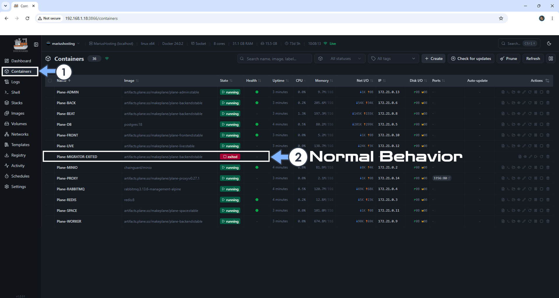559x298 pixels.
Task: Sort the containers by the Memory column
Action: (x=324, y=81)
